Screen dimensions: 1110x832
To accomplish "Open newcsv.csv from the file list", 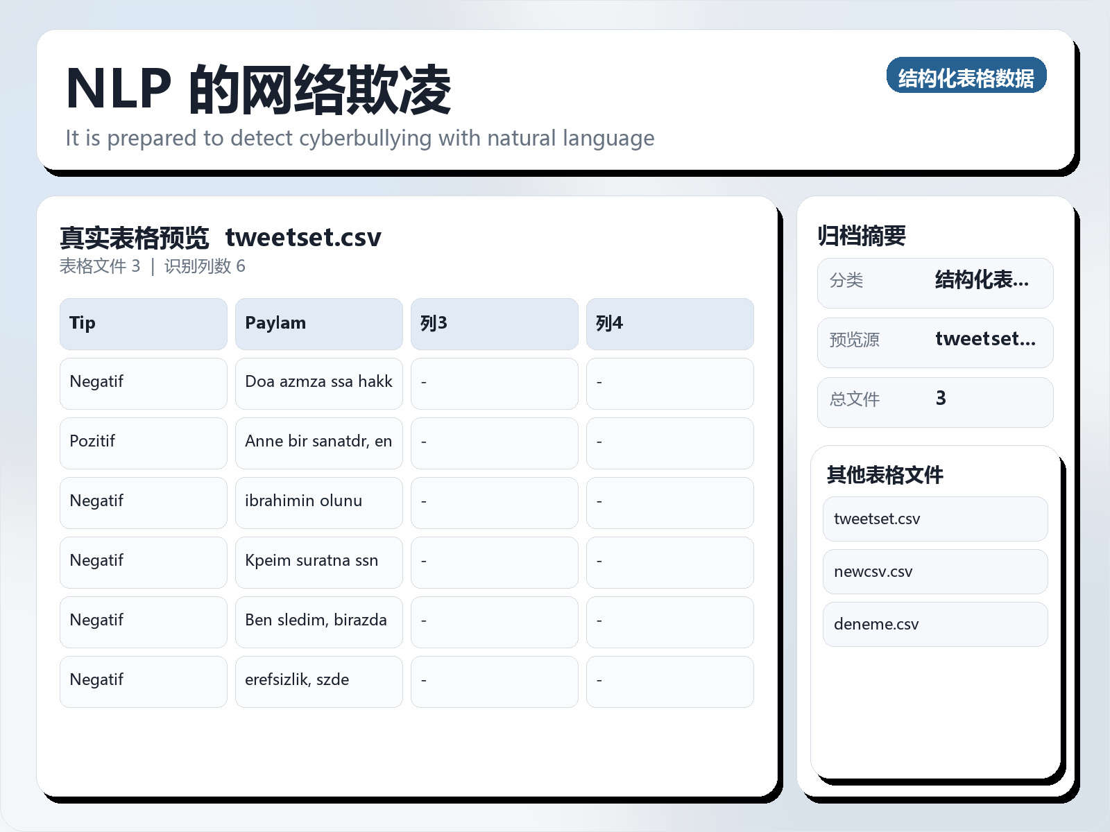I will (x=934, y=571).
